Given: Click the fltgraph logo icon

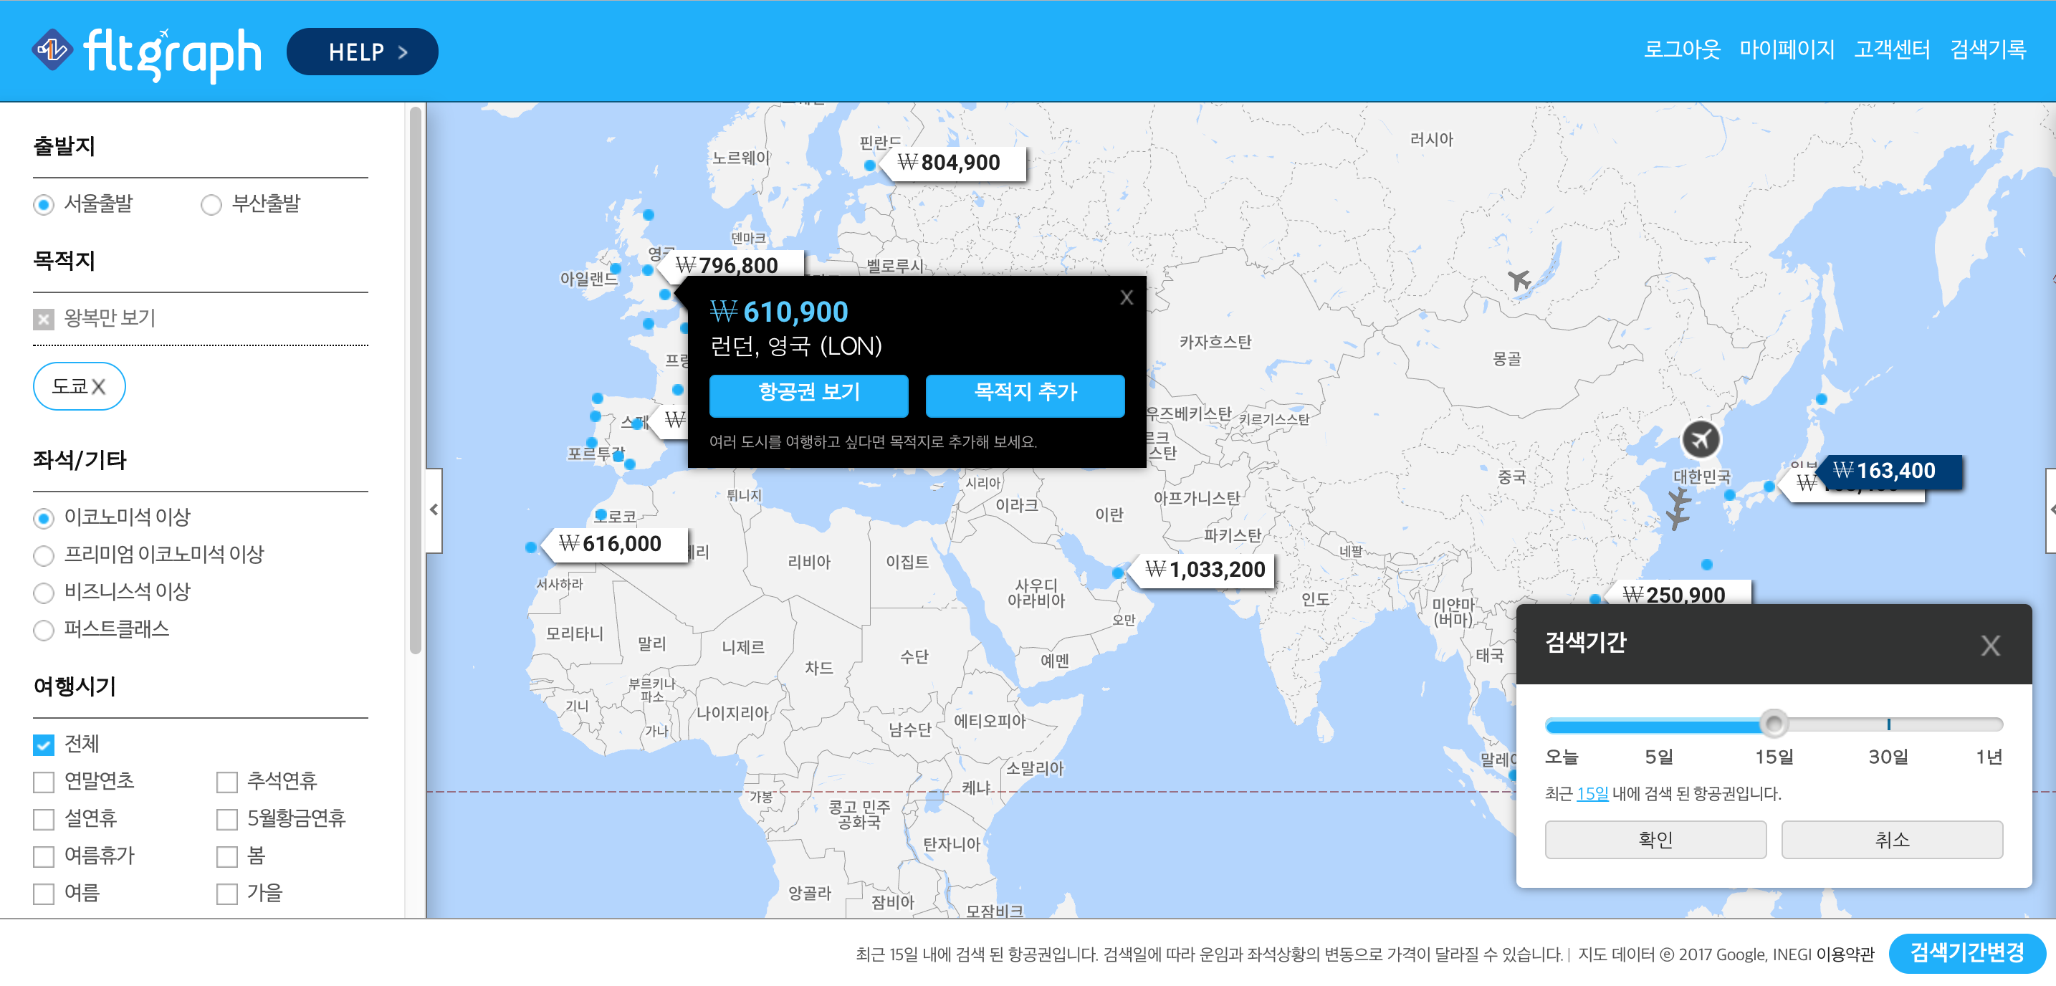Looking at the screenshot, I should pos(53,49).
